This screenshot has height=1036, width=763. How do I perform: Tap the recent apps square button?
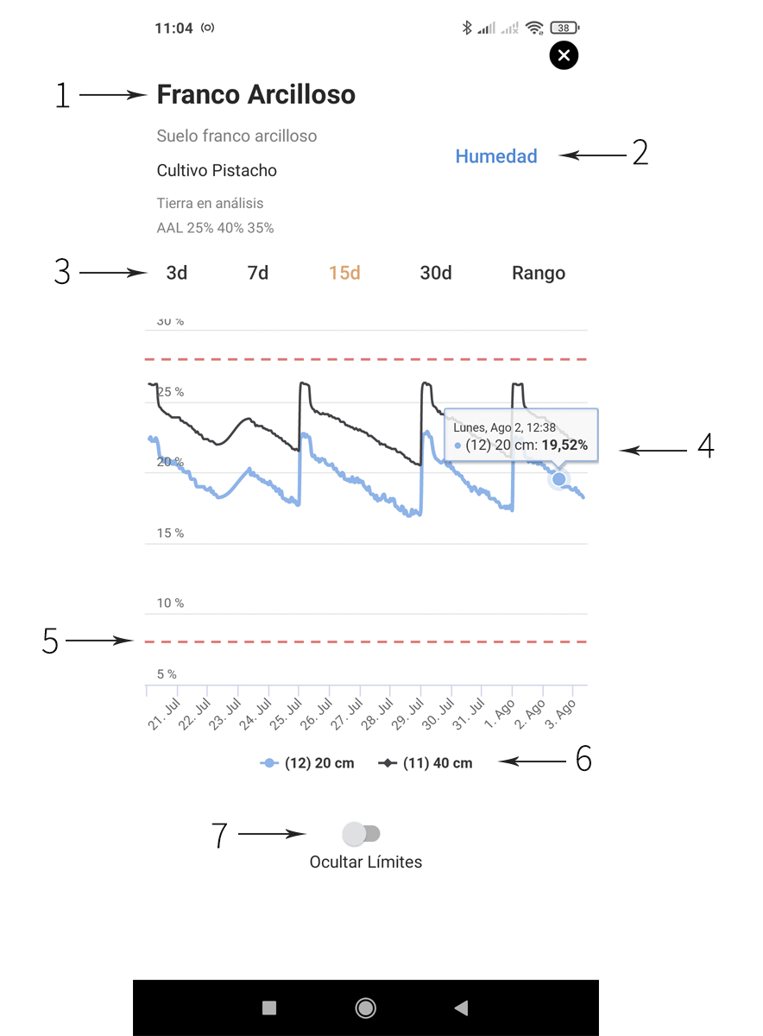[x=268, y=1008]
